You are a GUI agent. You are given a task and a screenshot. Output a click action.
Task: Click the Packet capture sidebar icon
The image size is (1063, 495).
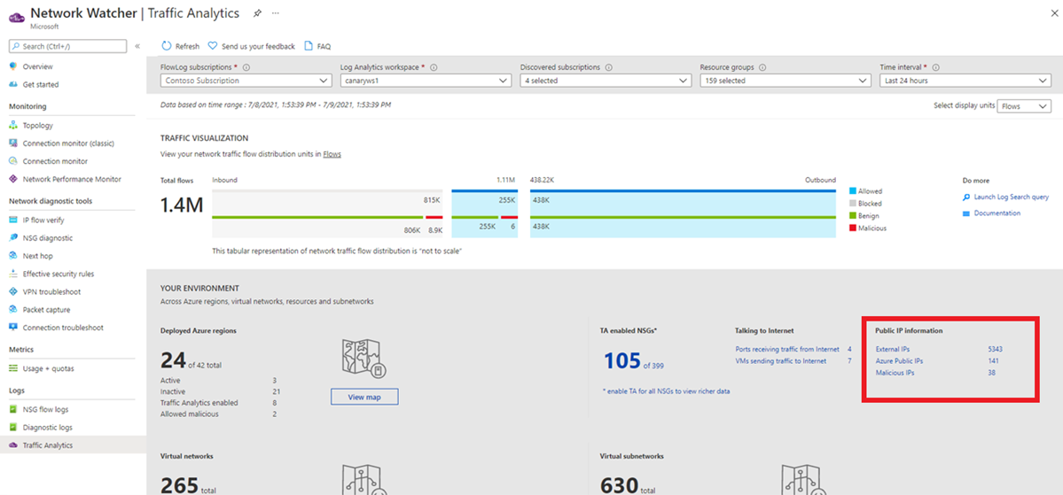pyautogui.click(x=13, y=310)
